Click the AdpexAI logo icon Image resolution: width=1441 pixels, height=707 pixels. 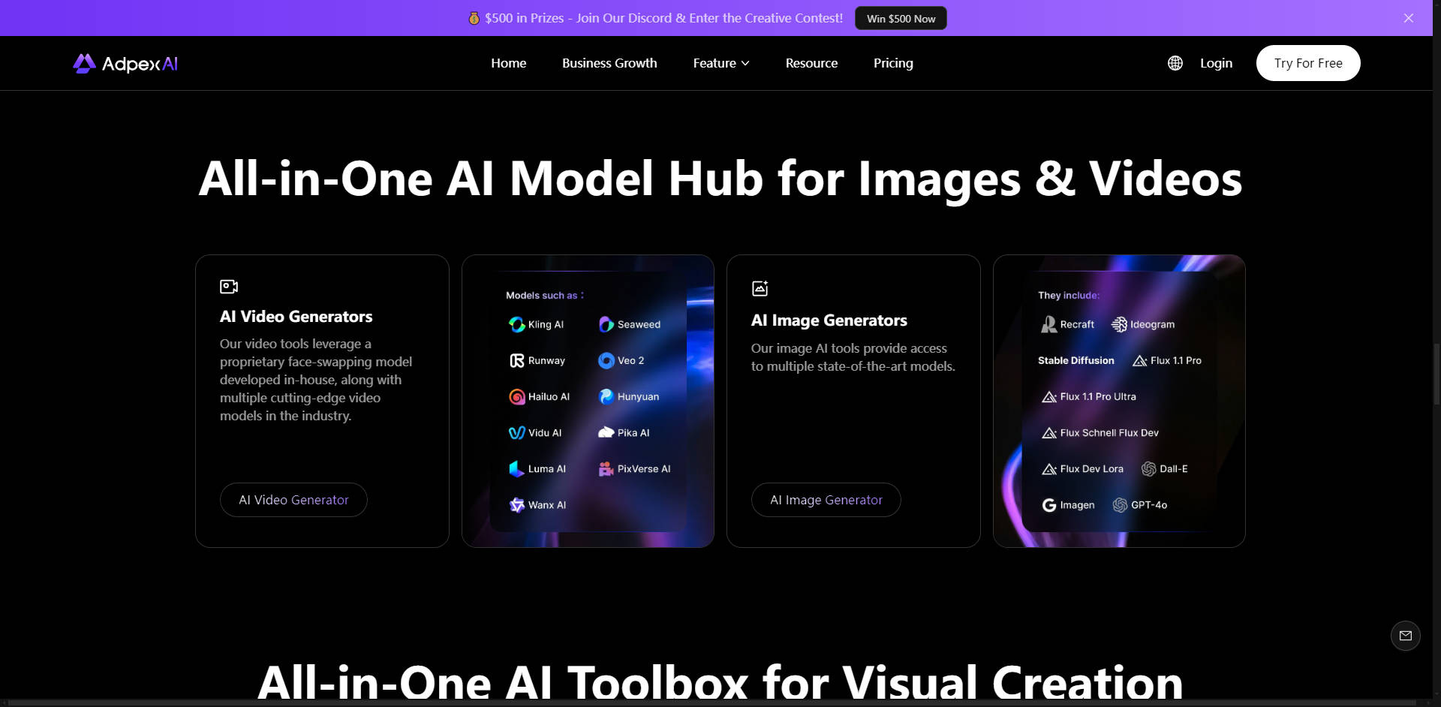[x=84, y=64]
